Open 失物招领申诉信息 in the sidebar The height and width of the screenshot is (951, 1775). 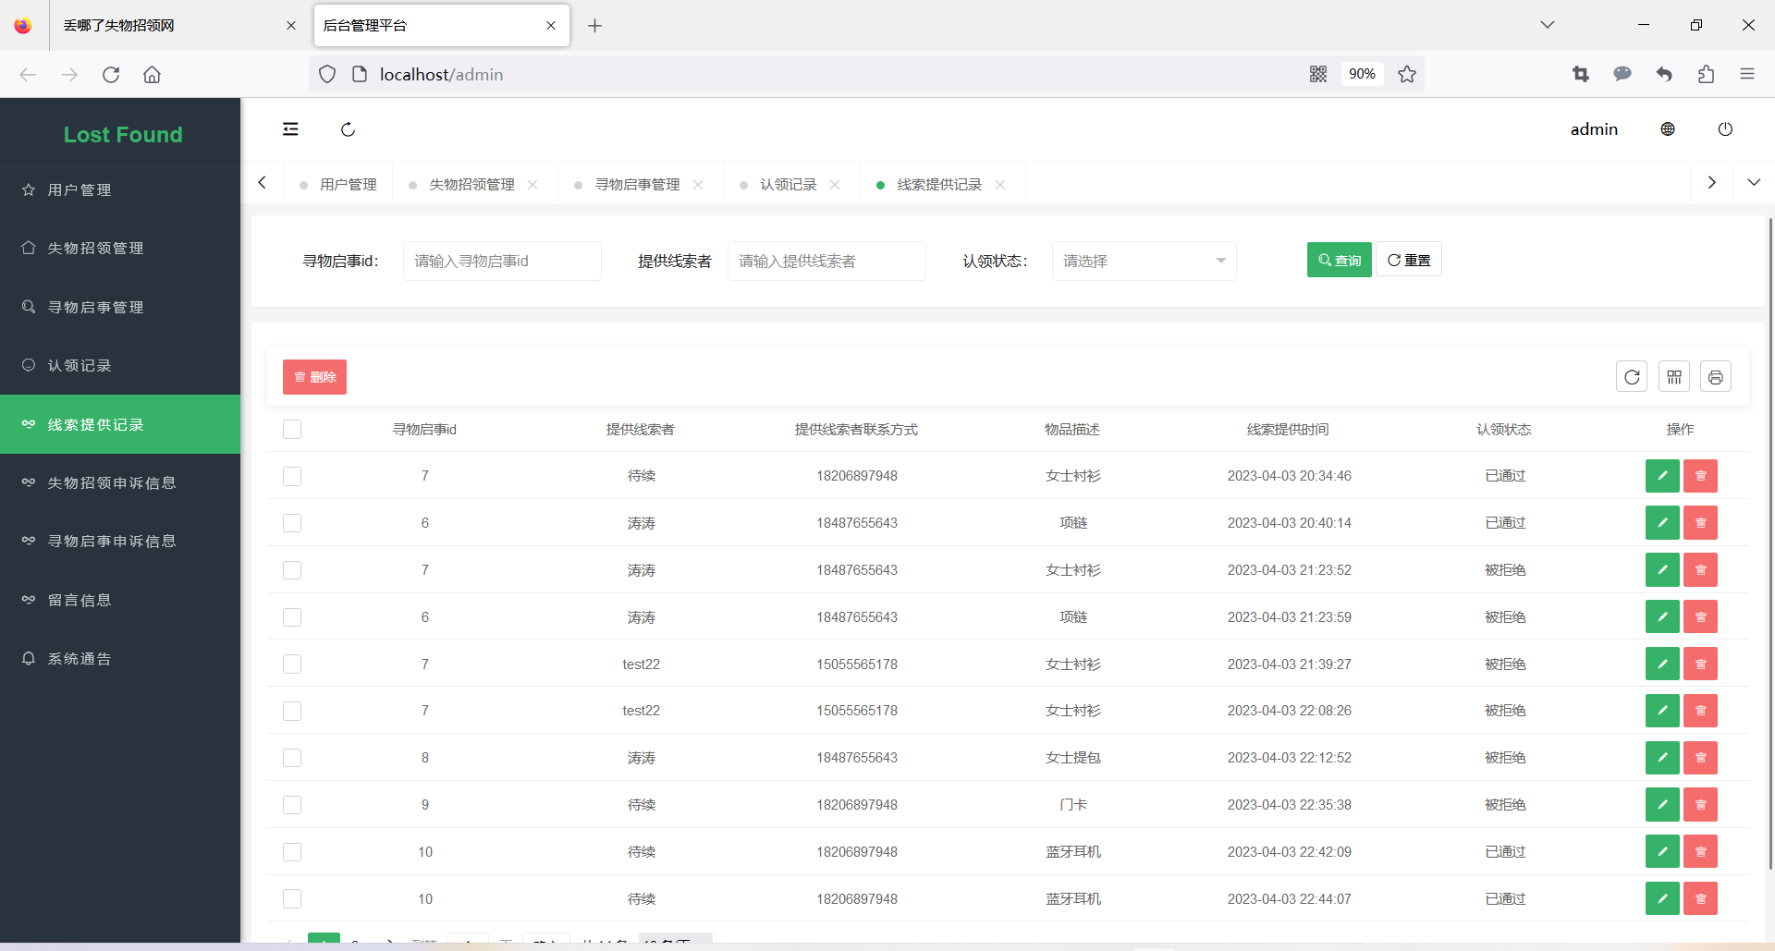click(x=120, y=482)
